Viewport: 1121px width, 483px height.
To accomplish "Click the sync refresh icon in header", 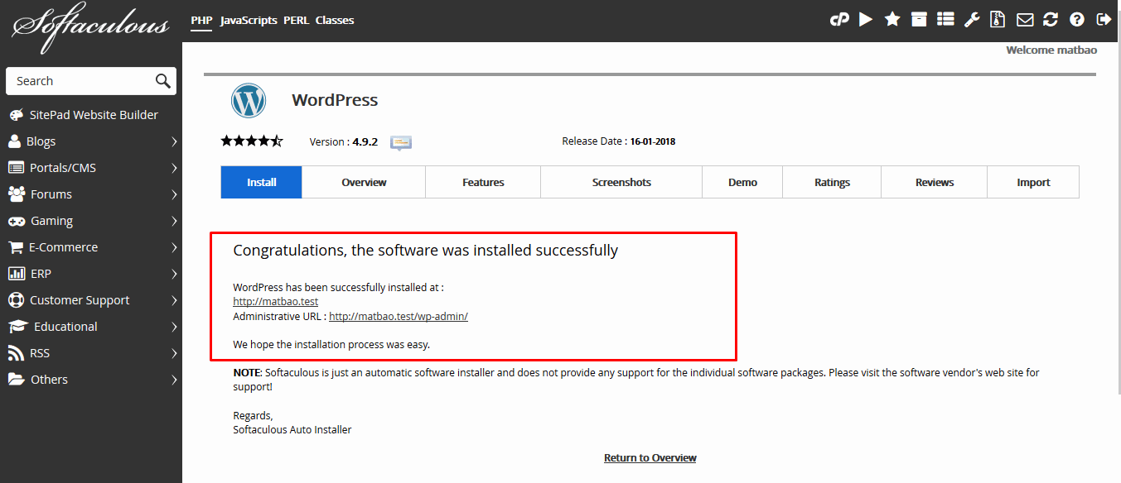I will click(1051, 20).
